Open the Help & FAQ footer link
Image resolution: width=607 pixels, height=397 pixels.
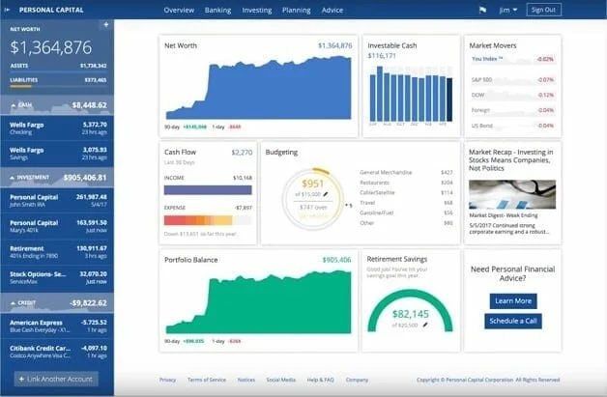320,380
